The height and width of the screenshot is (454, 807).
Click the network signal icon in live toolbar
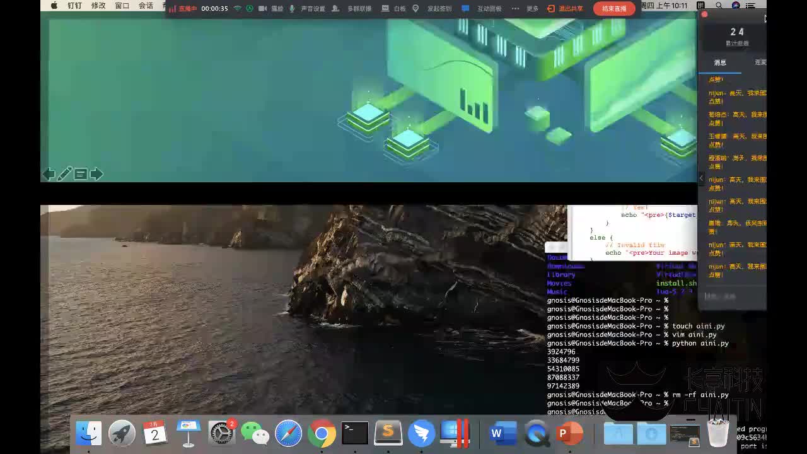click(x=238, y=9)
